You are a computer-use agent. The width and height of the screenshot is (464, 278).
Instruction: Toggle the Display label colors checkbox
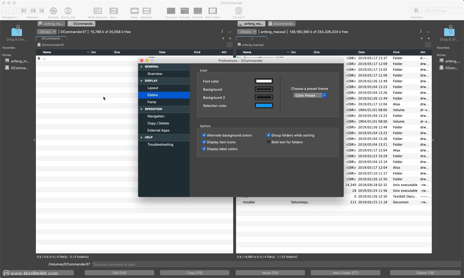[204, 149]
